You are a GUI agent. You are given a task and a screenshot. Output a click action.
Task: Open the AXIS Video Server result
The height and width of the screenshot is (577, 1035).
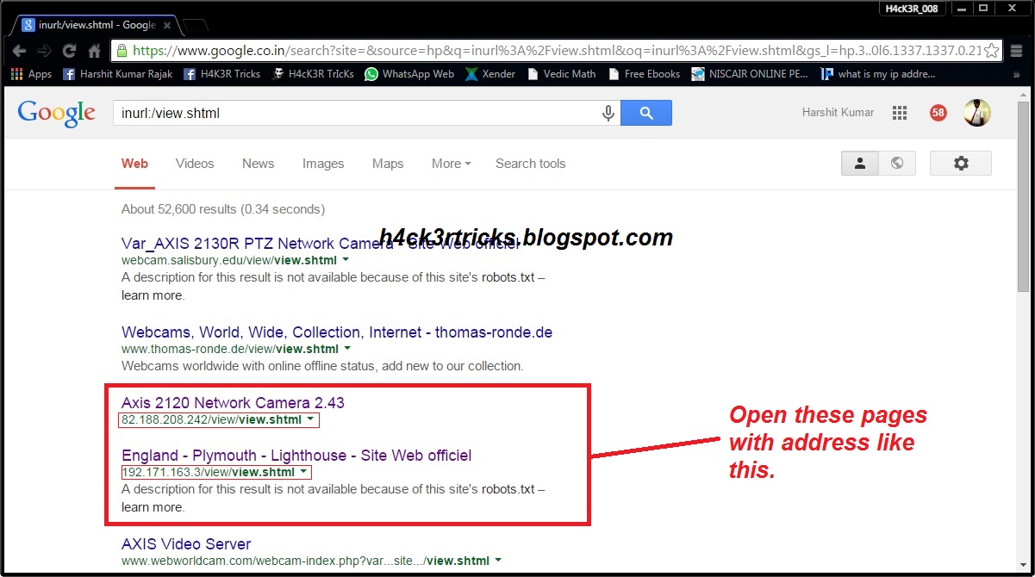click(186, 544)
